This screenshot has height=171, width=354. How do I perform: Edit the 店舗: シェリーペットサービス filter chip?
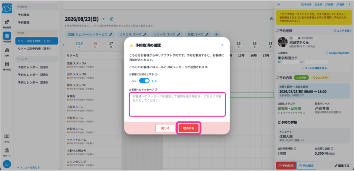click(90, 34)
